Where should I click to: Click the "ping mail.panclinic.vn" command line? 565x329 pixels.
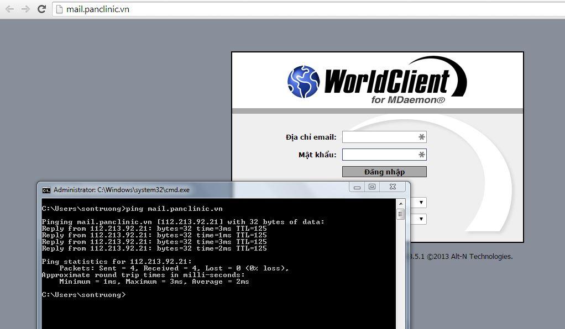pos(132,209)
